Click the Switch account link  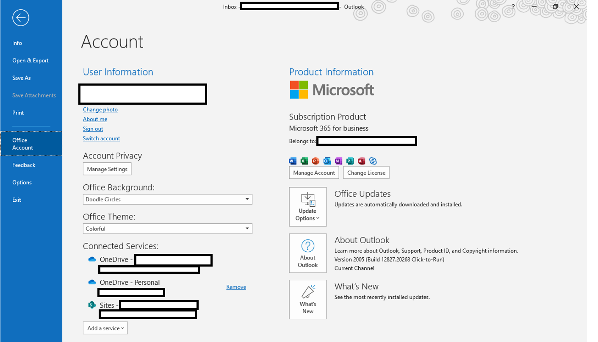(x=101, y=139)
